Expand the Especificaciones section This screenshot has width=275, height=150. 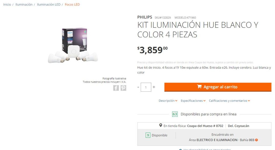coord(193,101)
